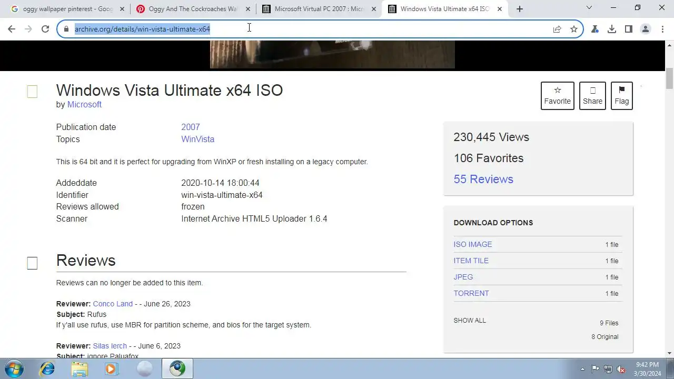Click the Share button
This screenshot has width=674, height=379.
pyautogui.click(x=592, y=96)
